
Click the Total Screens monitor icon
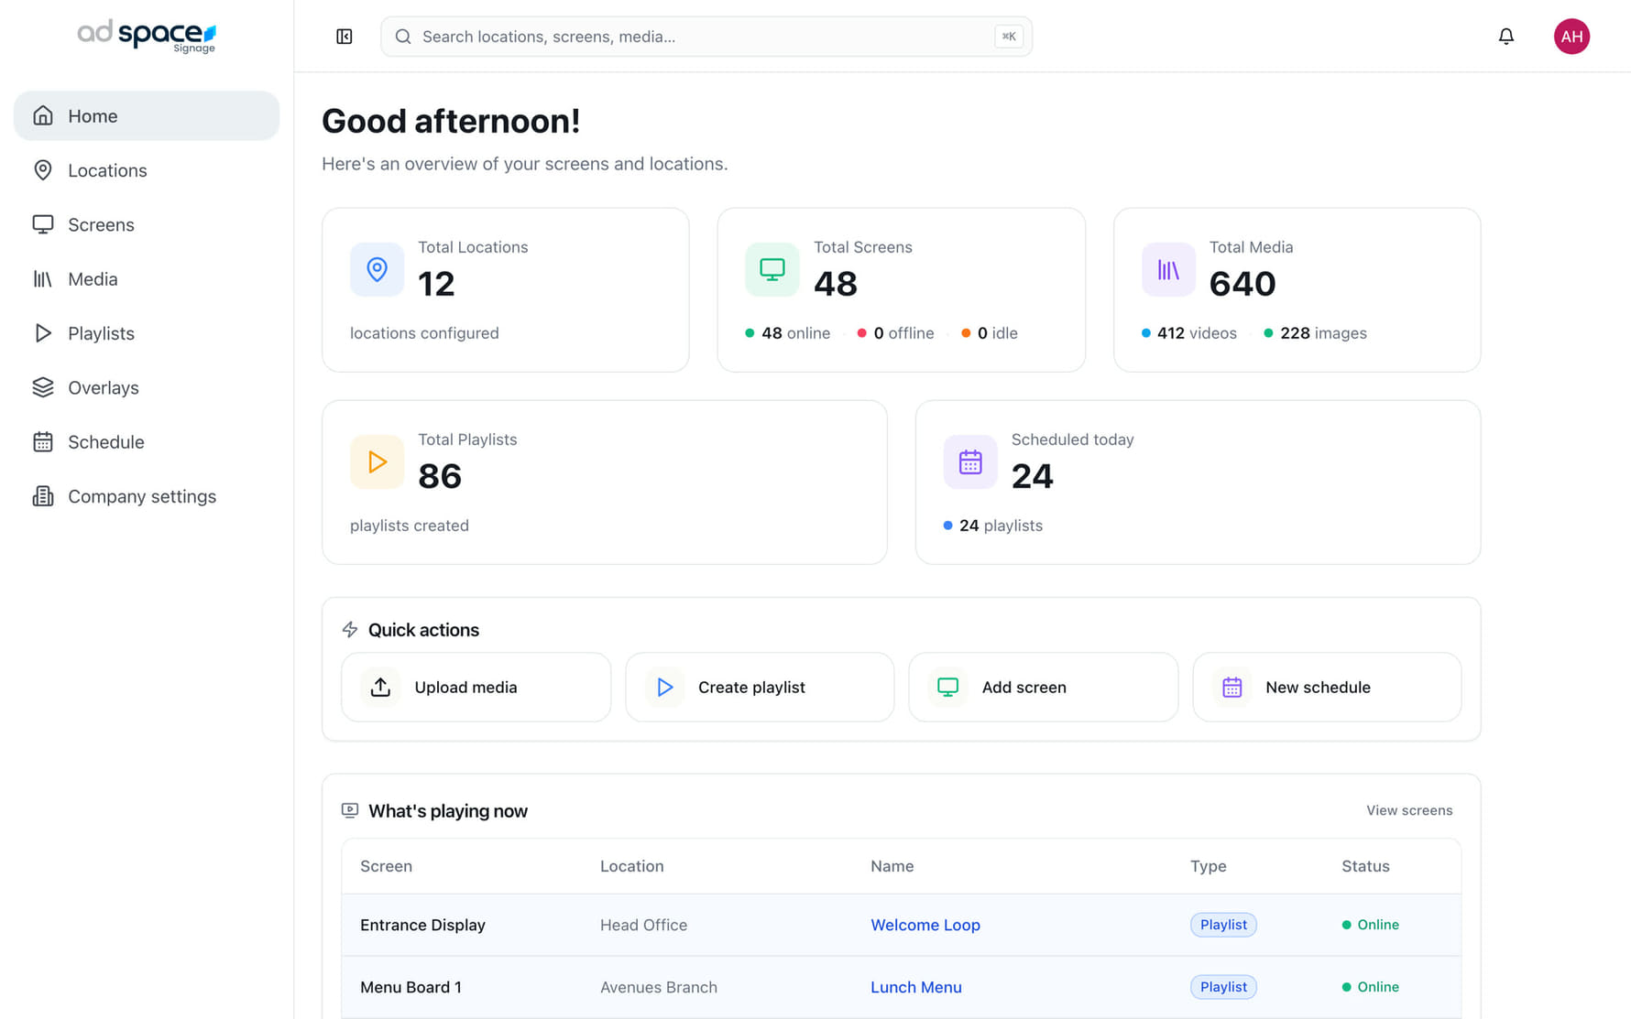tap(772, 269)
